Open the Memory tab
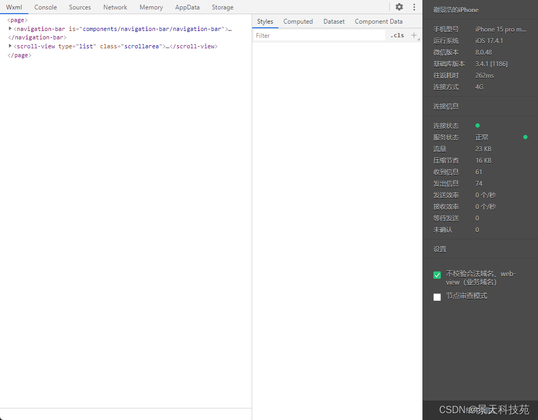538x420 pixels. coord(151,7)
